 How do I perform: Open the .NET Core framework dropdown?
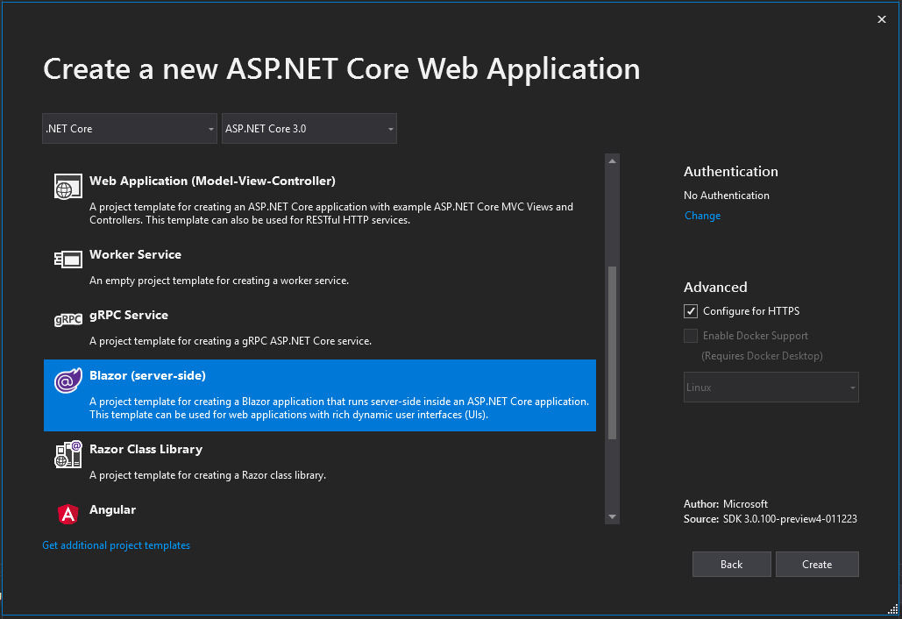pyautogui.click(x=130, y=128)
